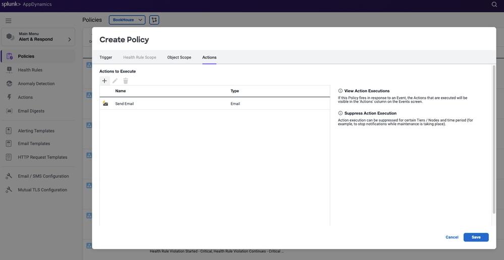504x260 pixels.
Task: Click the info icon beside View Action Executions
Action: [x=341, y=91]
